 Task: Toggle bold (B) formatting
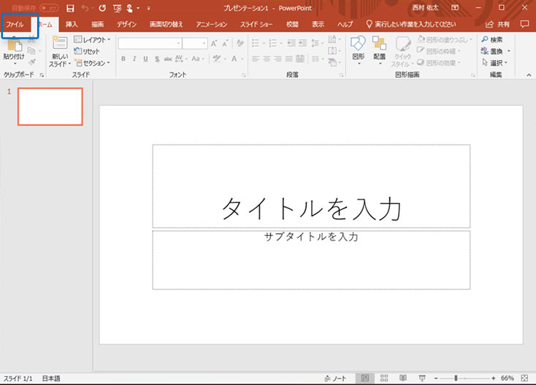pyautogui.click(x=123, y=59)
